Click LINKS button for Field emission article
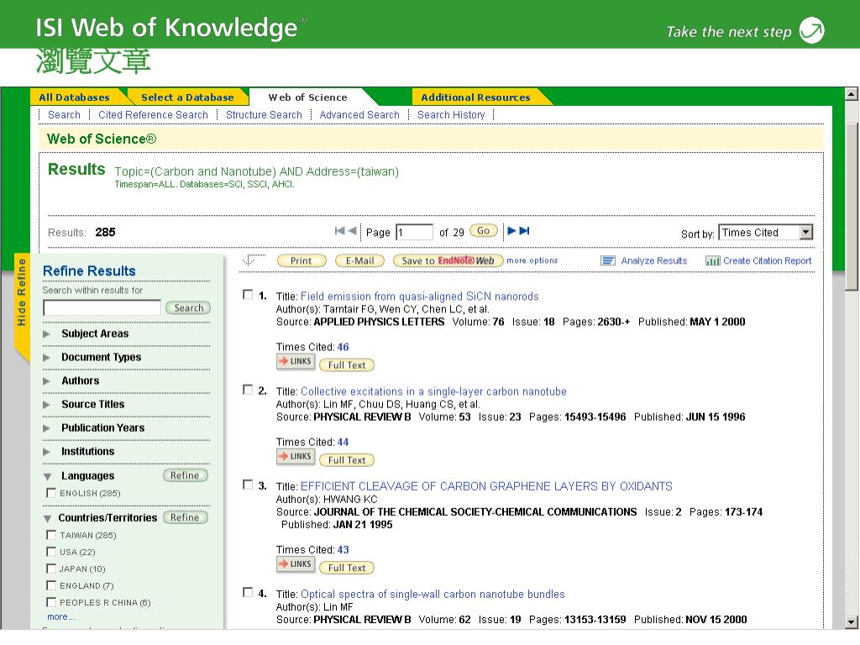Image resolution: width=860 pixels, height=645 pixels. [x=296, y=362]
